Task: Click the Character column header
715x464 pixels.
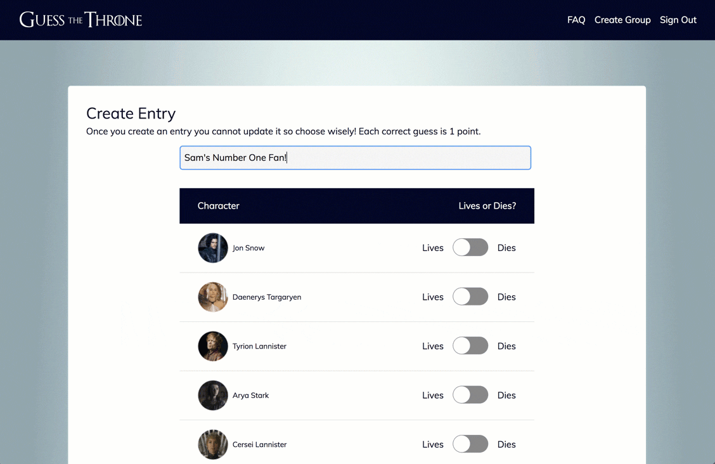Action: coord(219,206)
